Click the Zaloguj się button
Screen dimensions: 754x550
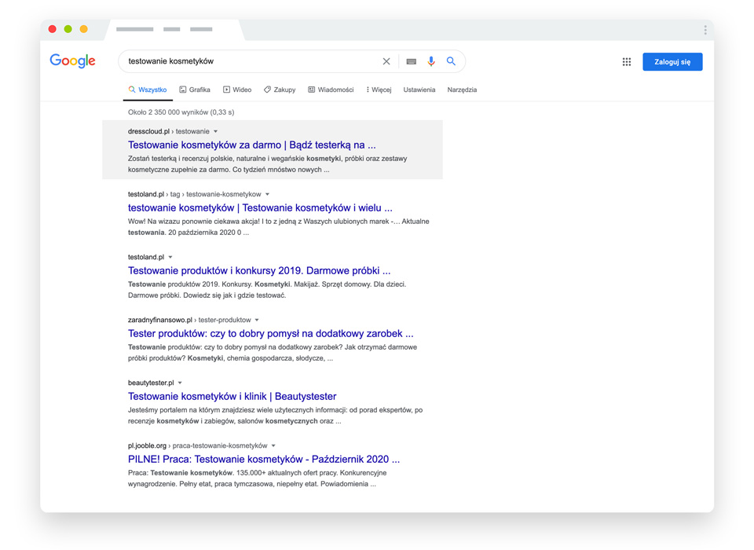[672, 61]
